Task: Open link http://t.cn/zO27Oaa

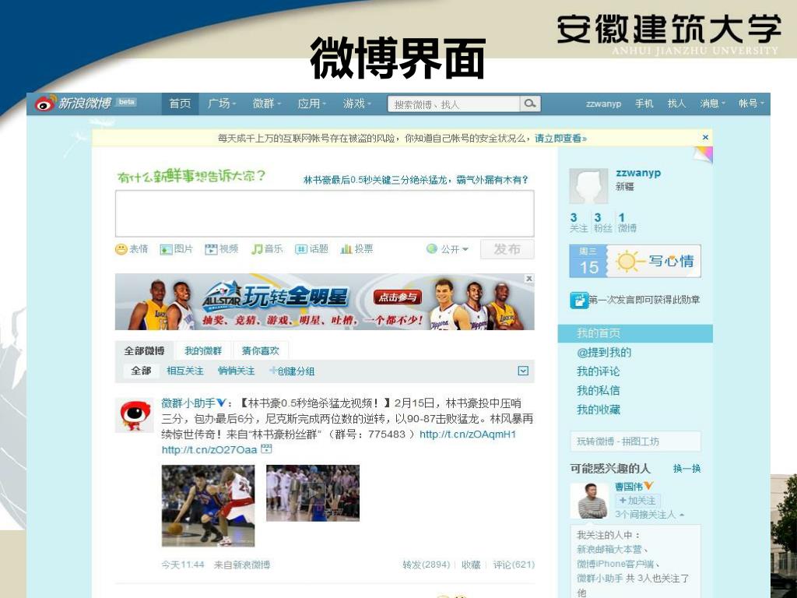Action: 209,449
